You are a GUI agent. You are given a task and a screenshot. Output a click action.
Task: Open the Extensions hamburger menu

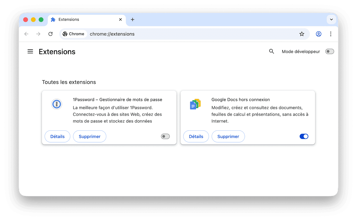[x=30, y=51]
